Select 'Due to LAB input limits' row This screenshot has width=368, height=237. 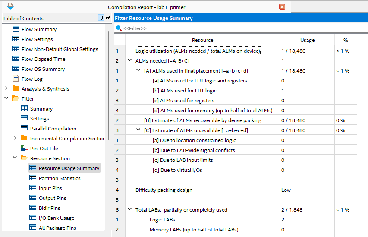[x=183, y=160]
